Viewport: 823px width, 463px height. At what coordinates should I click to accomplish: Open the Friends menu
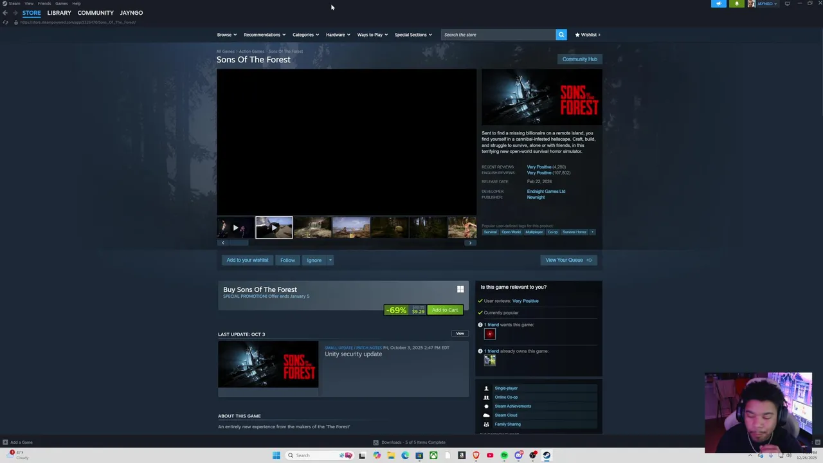tap(44, 4)
